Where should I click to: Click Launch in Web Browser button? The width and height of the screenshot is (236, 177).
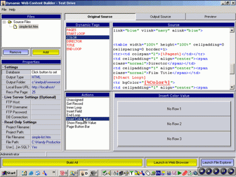pyautogui.click(x=171, y=162)
